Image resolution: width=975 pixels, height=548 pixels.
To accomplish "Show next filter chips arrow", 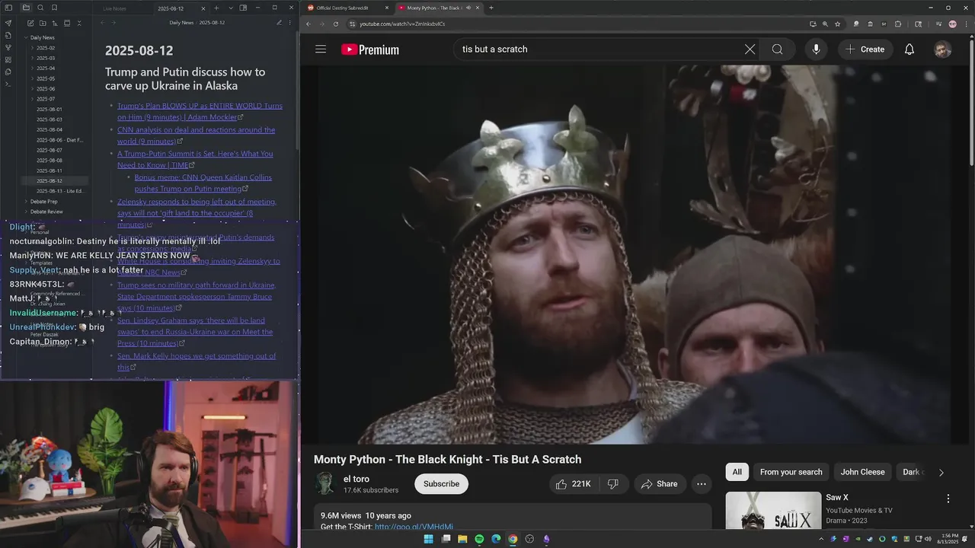I will click(x=941, y=472).
